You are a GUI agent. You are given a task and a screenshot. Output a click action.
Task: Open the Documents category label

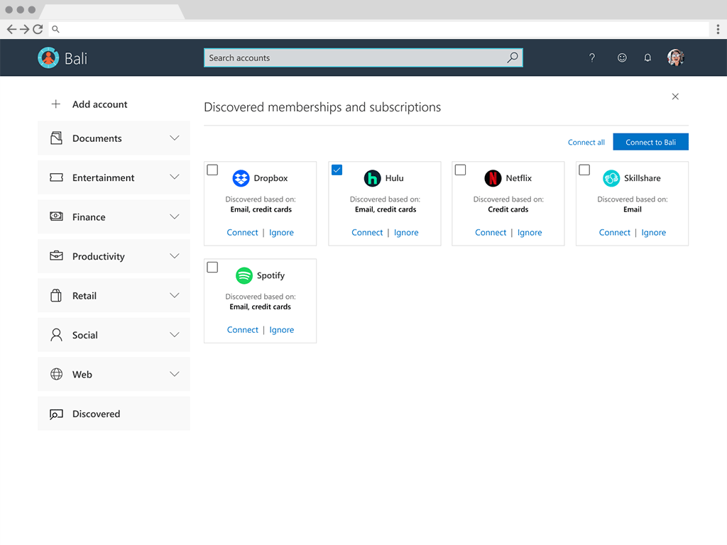97,138
